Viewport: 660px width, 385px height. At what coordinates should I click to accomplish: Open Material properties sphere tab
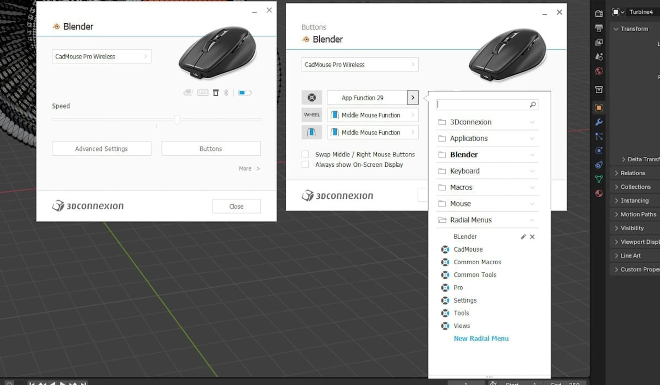pos(599,194)
